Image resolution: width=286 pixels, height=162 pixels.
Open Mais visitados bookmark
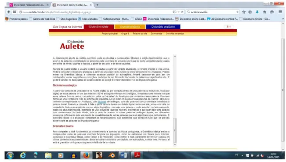(x=88, y=19)
